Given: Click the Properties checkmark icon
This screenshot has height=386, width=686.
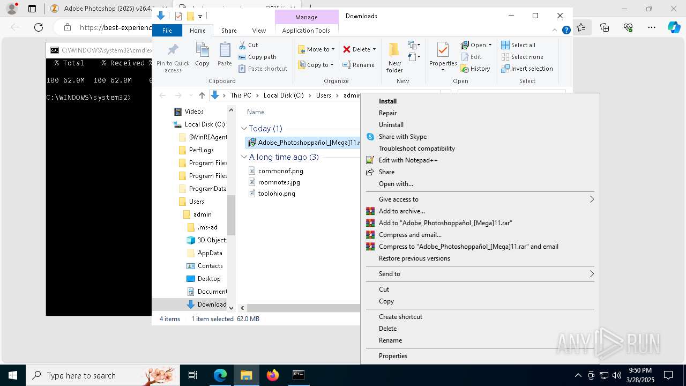Looking at the screenshot, I should 443,50.
